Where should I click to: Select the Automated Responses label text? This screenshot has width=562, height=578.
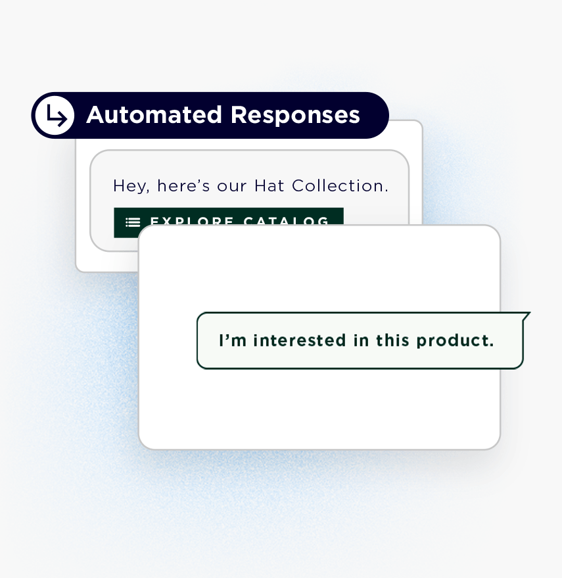coord(223,115)
